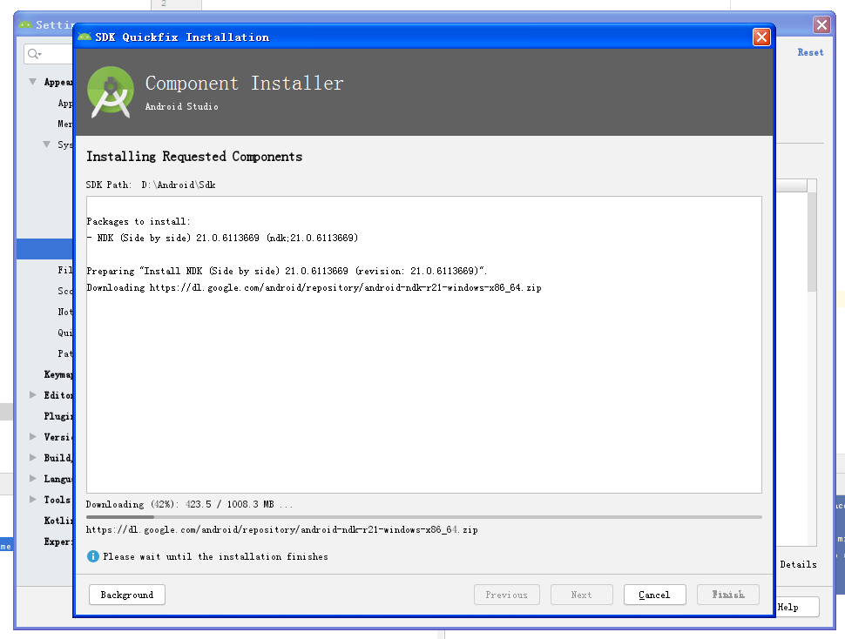Click the 'Packages to install:' log line
The width and height of the screenshot is (845, 639).
click(139, 221)
